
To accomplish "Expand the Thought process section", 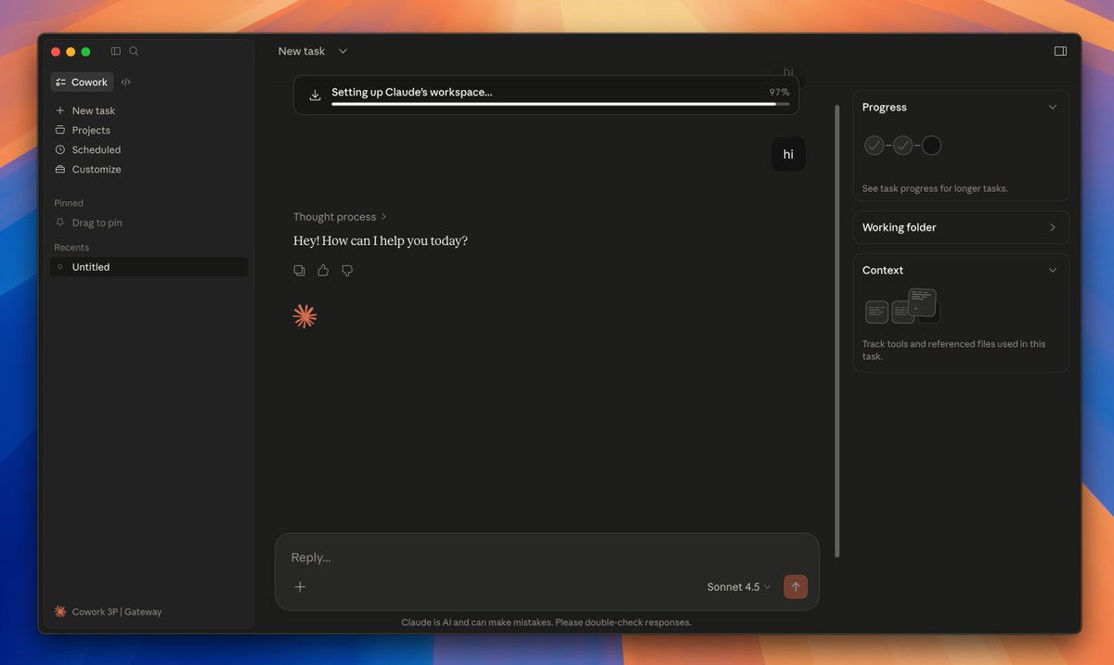I will point(340,216).
